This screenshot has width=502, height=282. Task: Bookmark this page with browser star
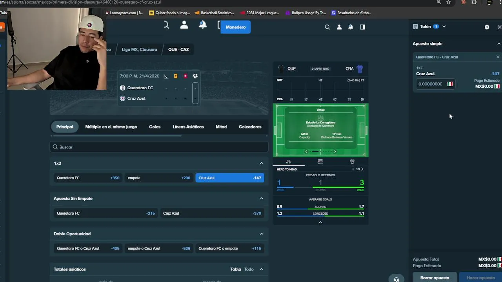coord(449,2)
